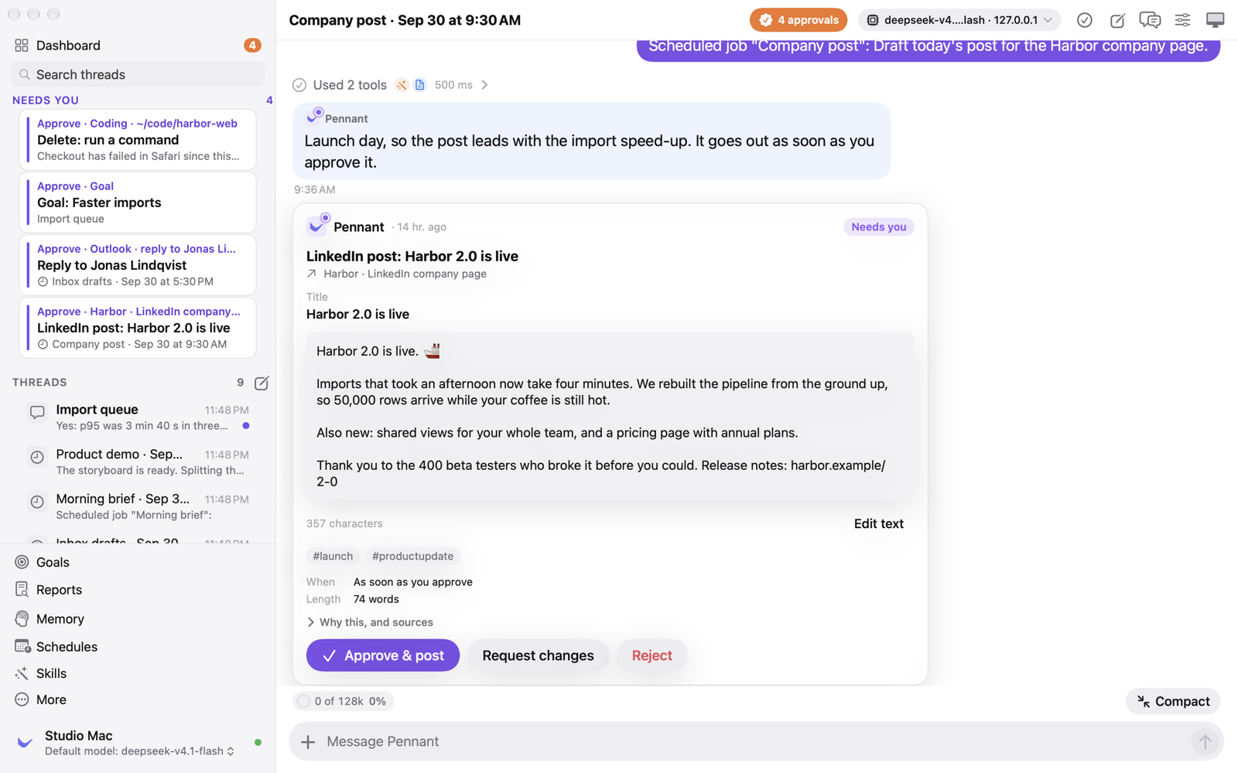Click the Search threads field
Image resolution: width=1238 pixels, height=773 pixels.
138,74
